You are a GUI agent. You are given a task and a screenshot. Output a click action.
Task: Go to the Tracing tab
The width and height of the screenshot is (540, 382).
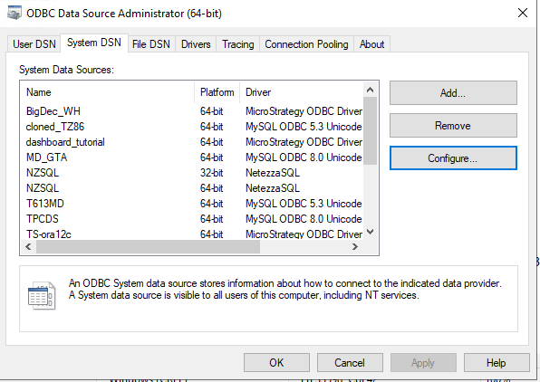238,44
